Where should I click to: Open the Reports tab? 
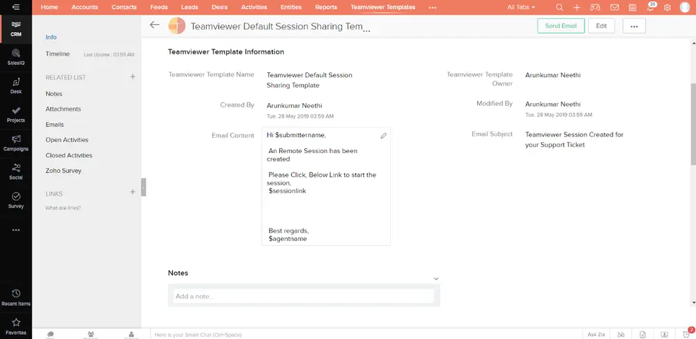point(326,7)
